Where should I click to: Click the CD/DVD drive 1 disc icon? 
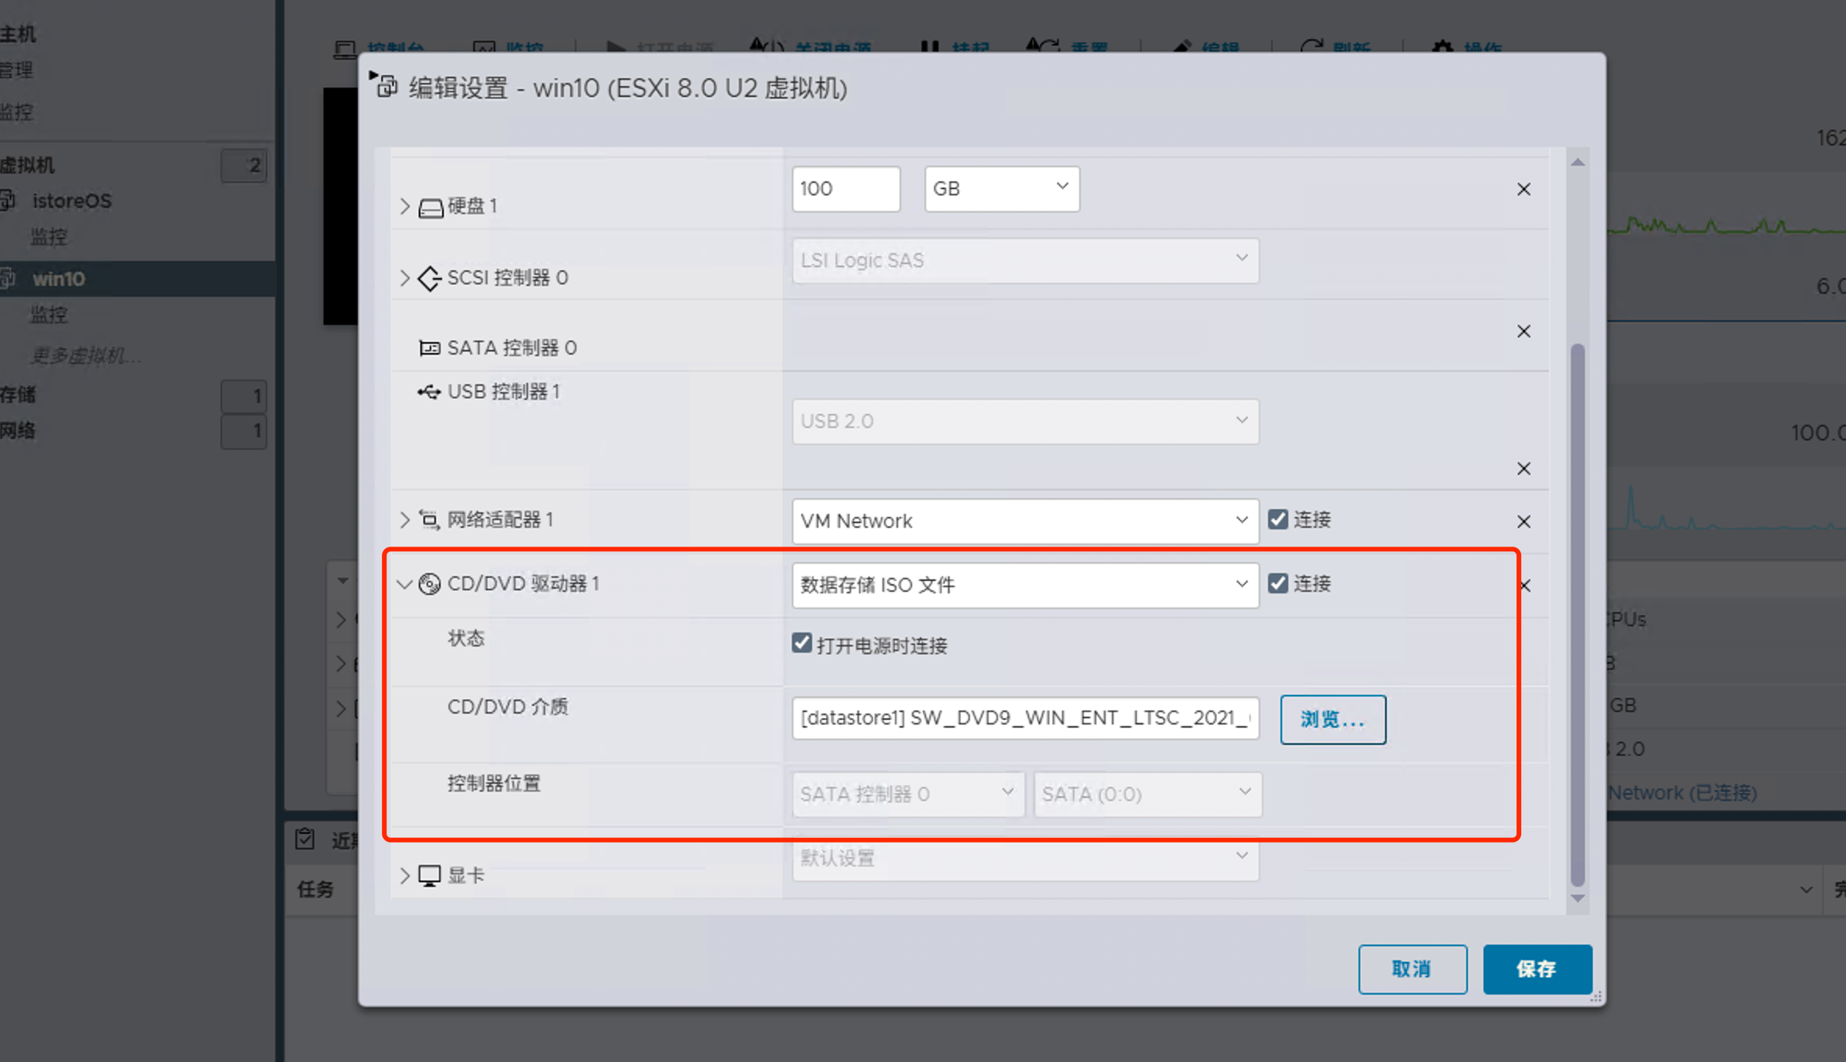pyautogui.click(x=429, y=584)
